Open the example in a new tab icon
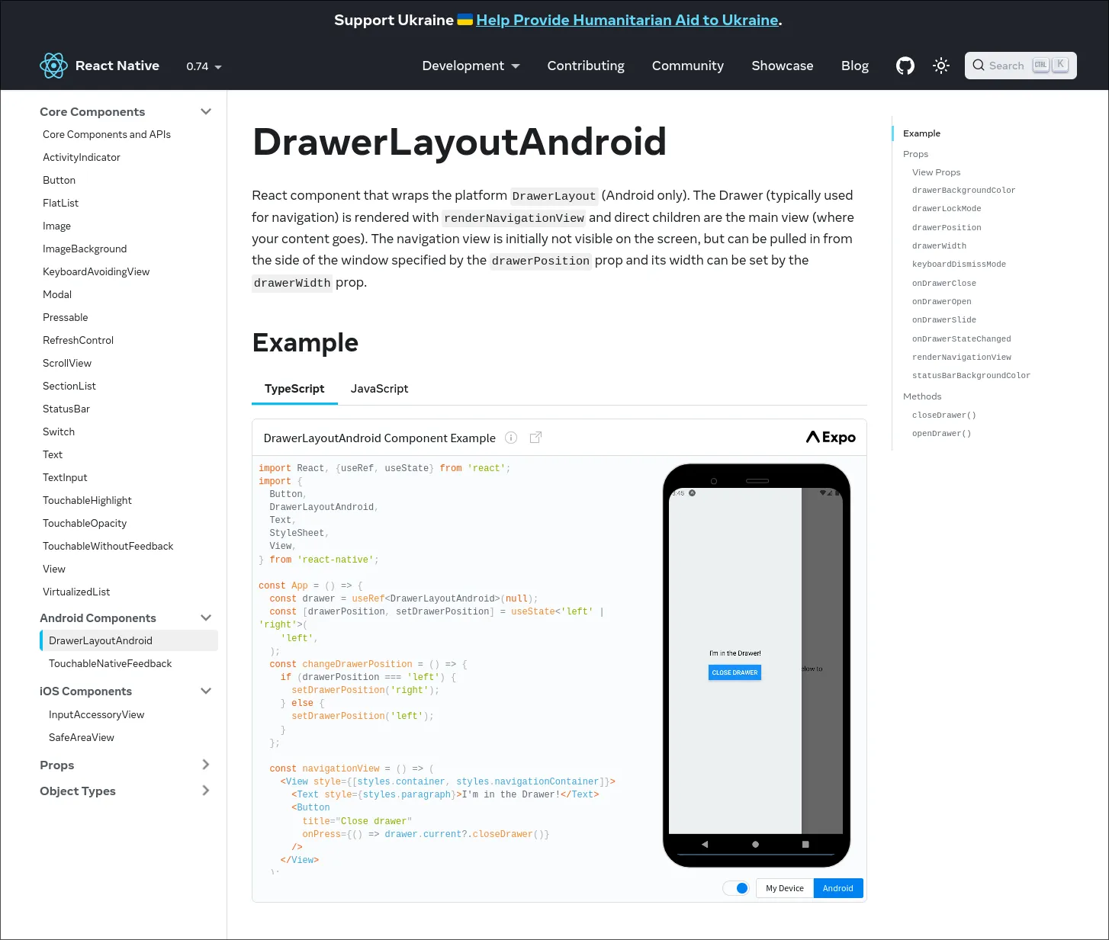Screen dimensions: 1109x940 pyautogui.click(x=535, y=437)
